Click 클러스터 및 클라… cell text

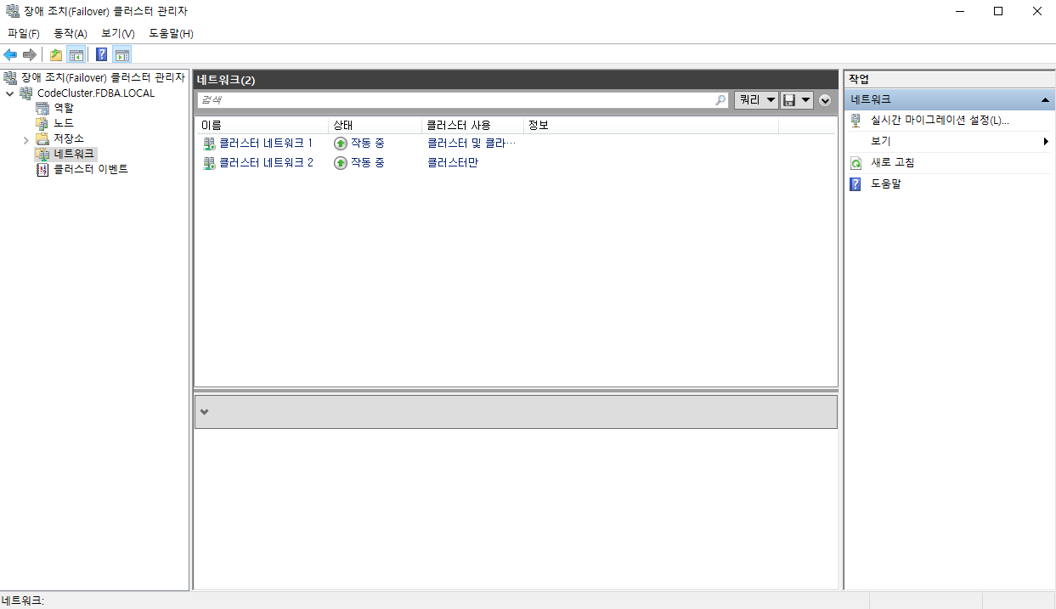pos(472,143)
